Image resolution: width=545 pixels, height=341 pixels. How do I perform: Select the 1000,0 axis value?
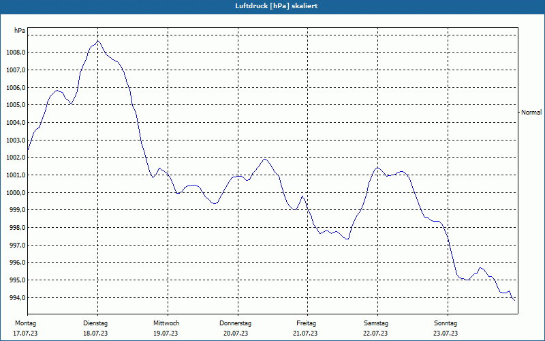pos(15,193)
